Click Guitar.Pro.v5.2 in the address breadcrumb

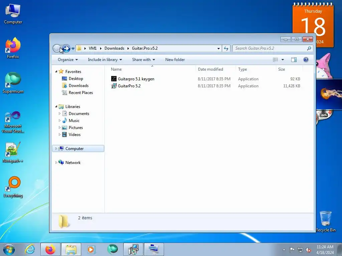(145, 48)
